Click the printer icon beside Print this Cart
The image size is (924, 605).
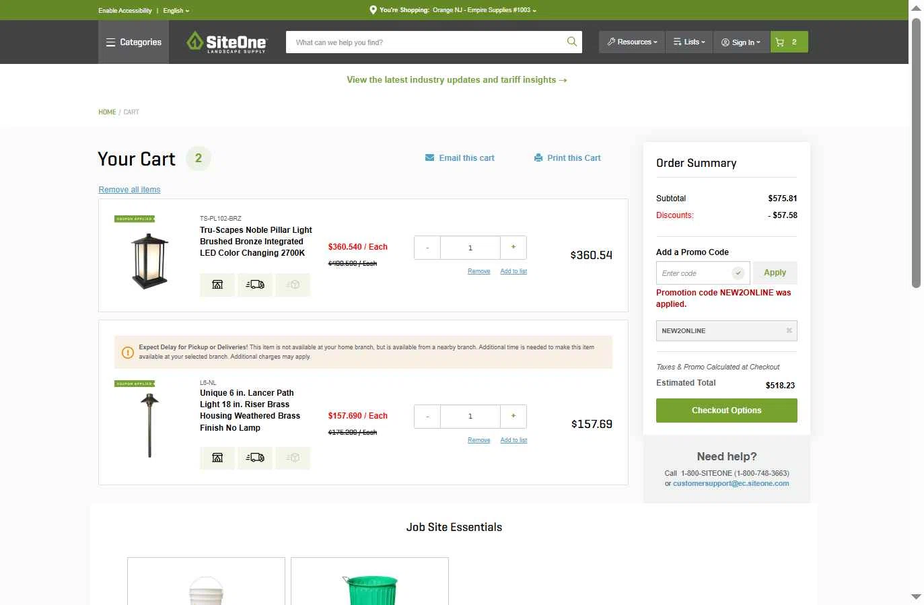click(x=538, y=158)
